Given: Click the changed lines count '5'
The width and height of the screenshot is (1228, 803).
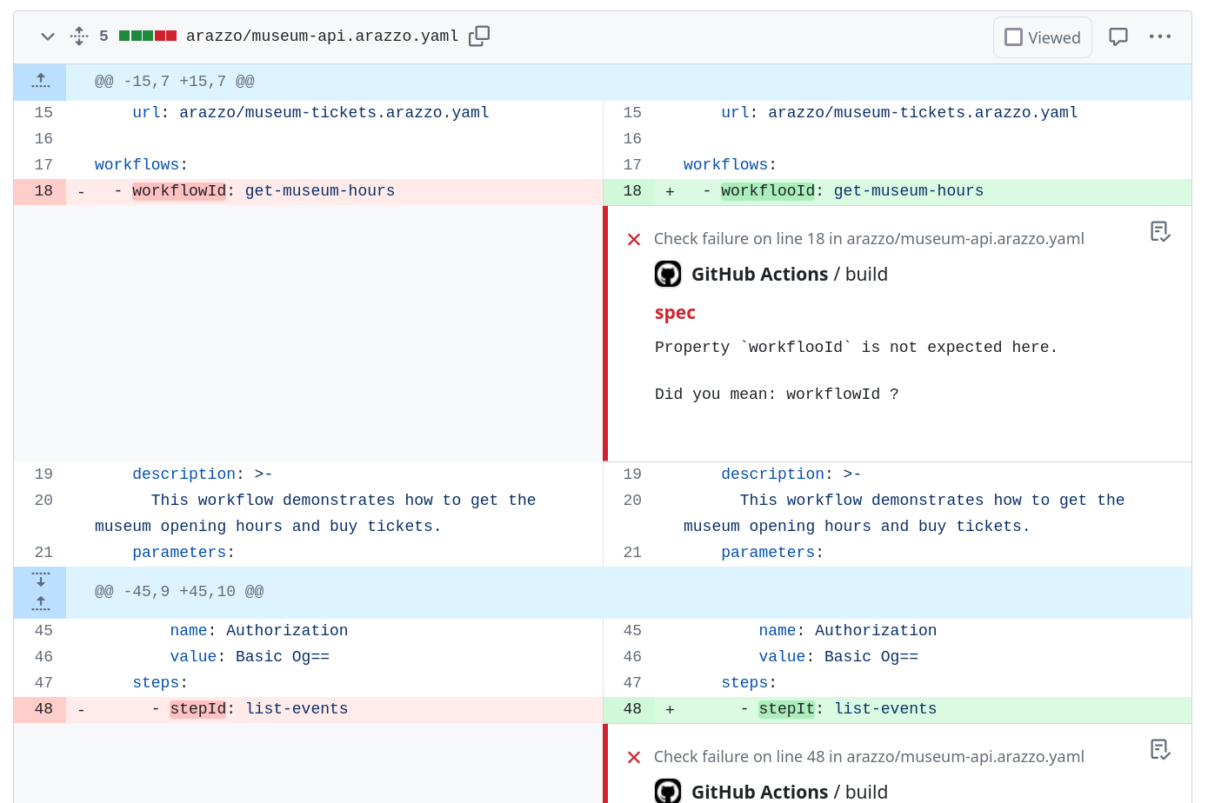Looking at the screenshot, I should [103, 36].
